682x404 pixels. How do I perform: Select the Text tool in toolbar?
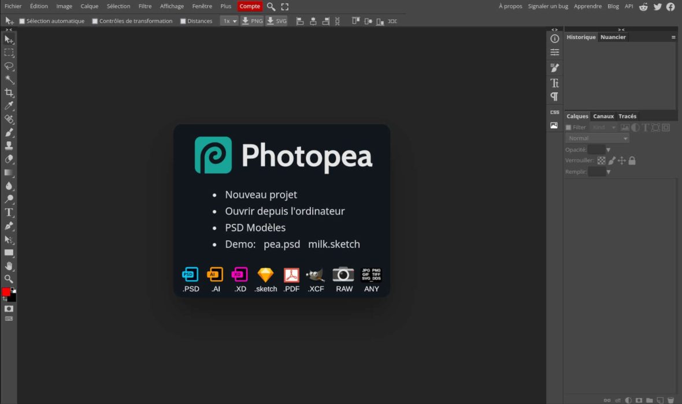(9, 212)
